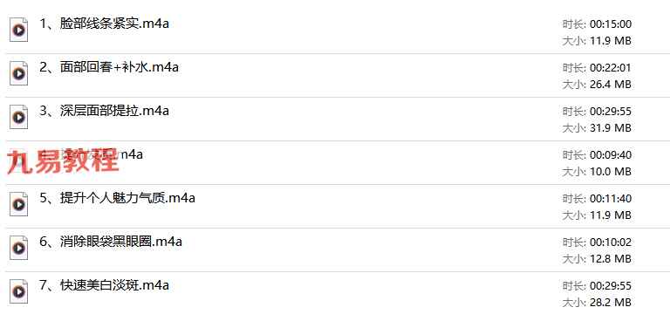The height and width of the screenshot is (321, 670).
Task: Select the file icon for 深层面部提拉.m4a
Action: (19, 117)
